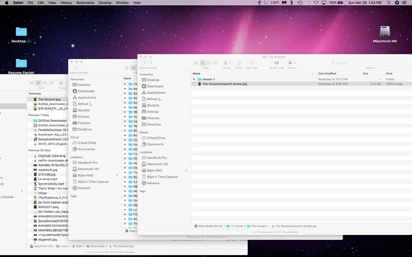Open Pictures in The Serpent window sidebar

(x=150, y=118)
